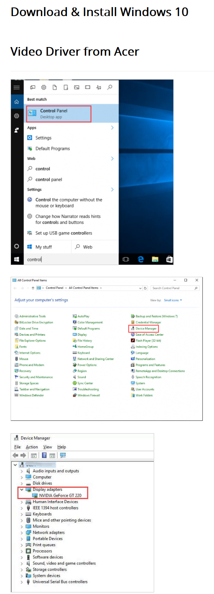Click the feedback person icon in search sidebar

click(17, 130)
